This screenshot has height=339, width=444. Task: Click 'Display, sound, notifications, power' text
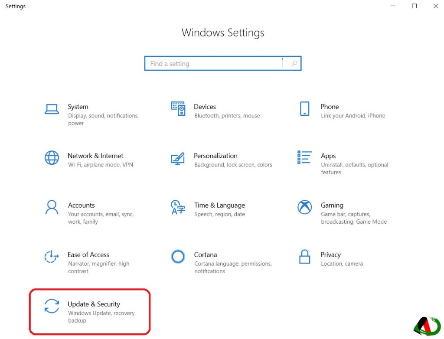pos(103,119)
